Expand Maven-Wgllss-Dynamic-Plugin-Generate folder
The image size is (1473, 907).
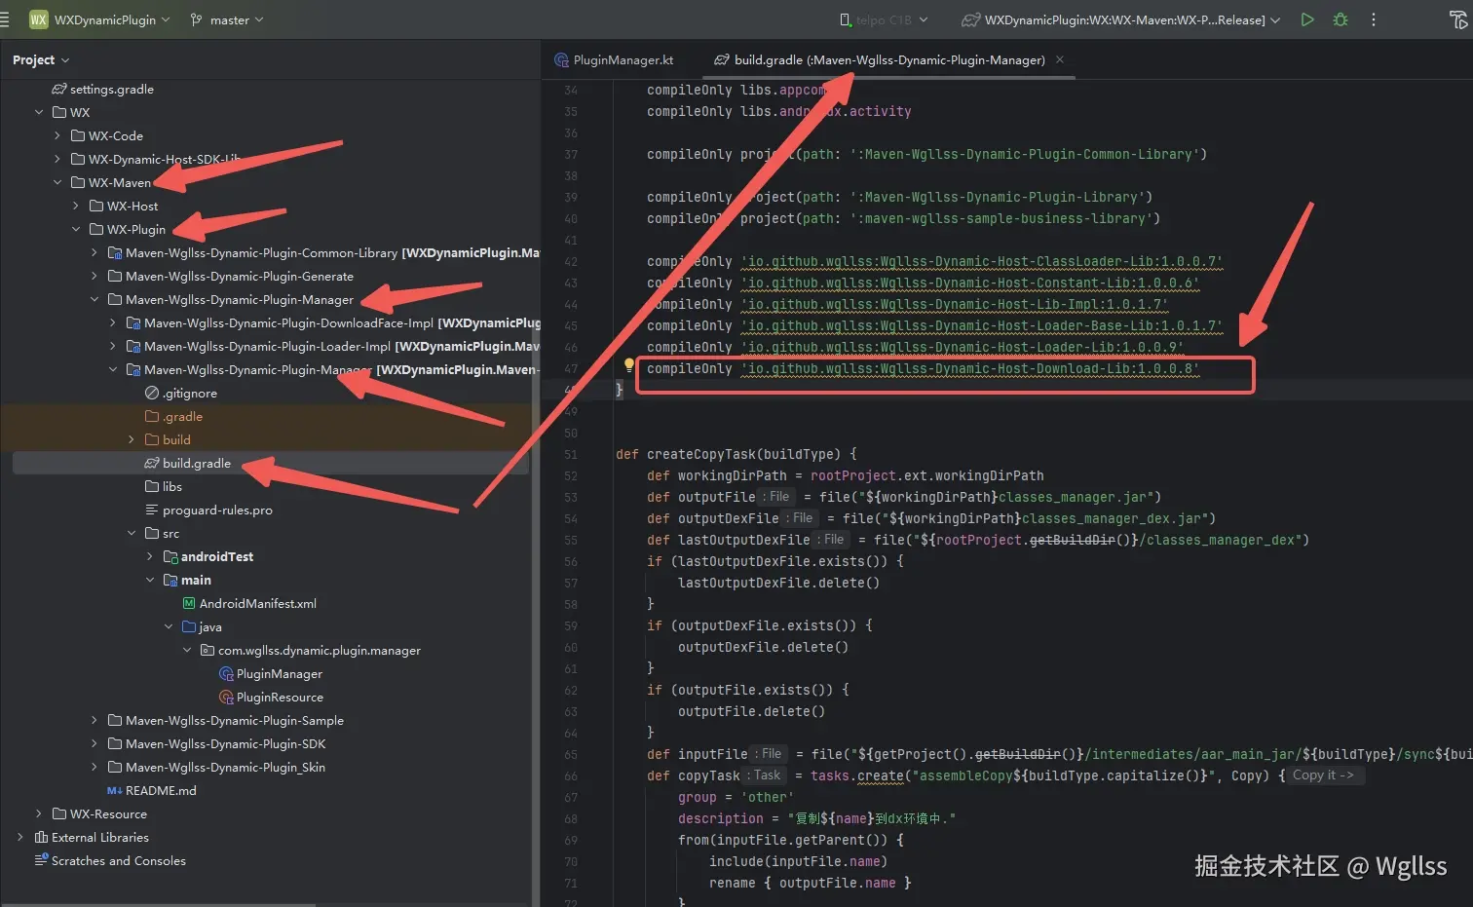pyautogui.click(x=94, y=277)
